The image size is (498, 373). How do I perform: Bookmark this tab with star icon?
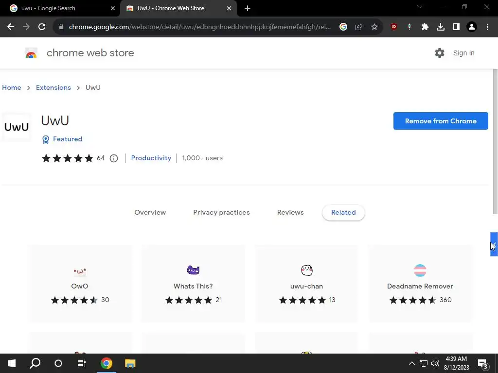click(374, 27)
